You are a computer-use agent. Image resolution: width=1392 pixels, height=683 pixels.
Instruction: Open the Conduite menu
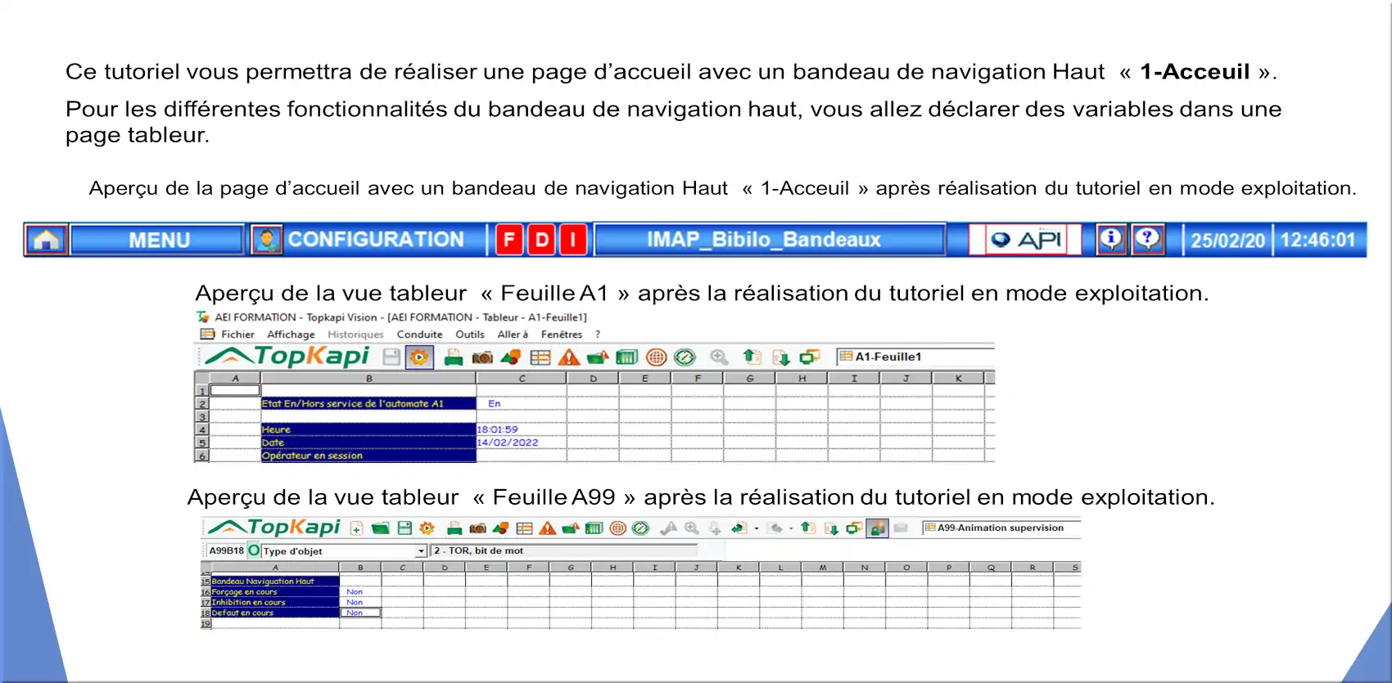[419, 335]
